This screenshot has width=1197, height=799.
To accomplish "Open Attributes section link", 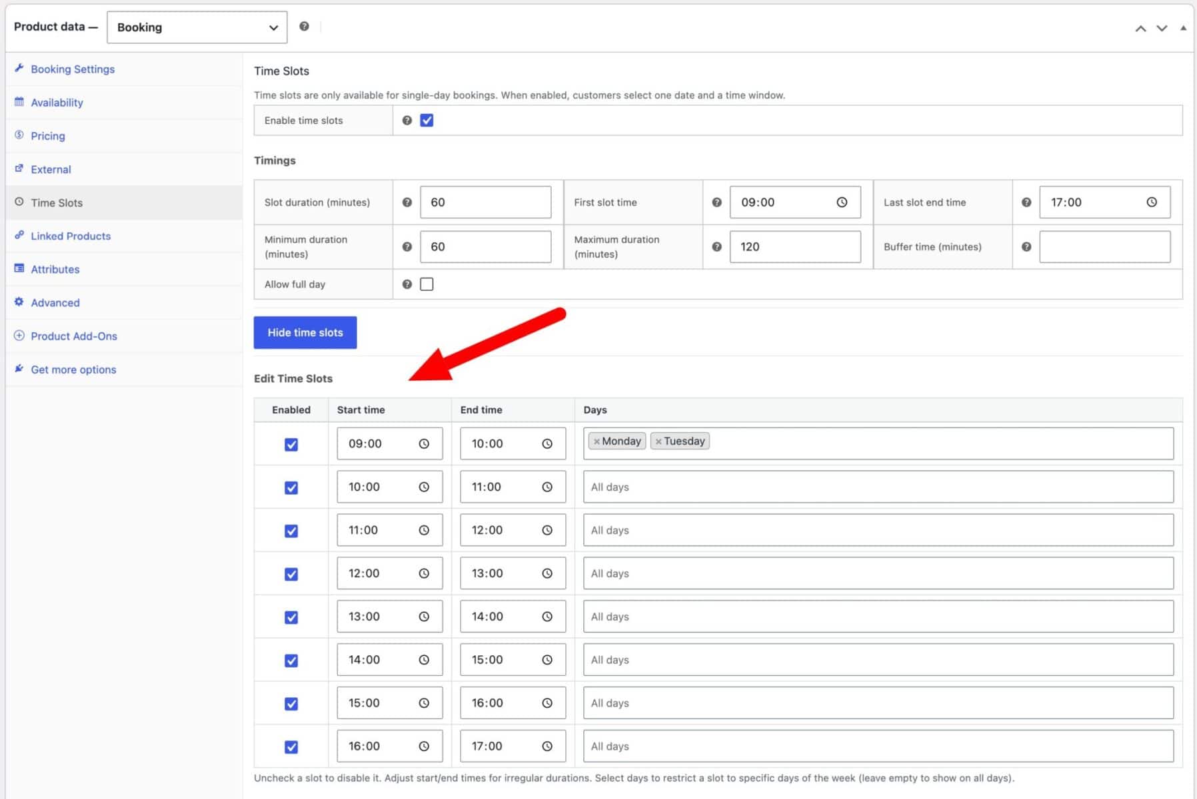I will (124, 269).
